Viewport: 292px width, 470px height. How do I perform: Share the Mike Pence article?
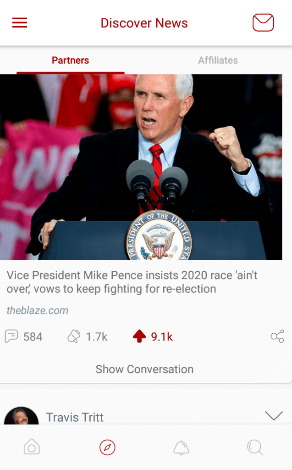point(277,336)
